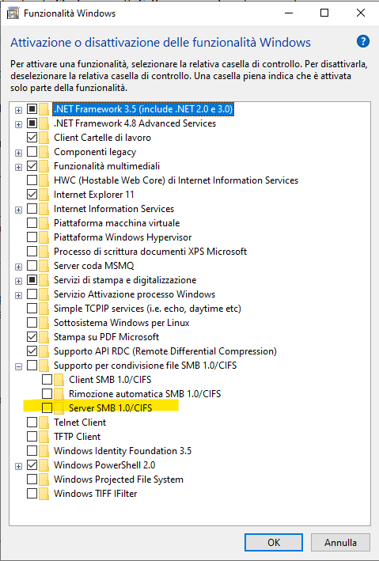Screen dimensions: 379x561
Task: Click folder icon beside Piattaforma macchina virtuale
Action: [44, 223]
